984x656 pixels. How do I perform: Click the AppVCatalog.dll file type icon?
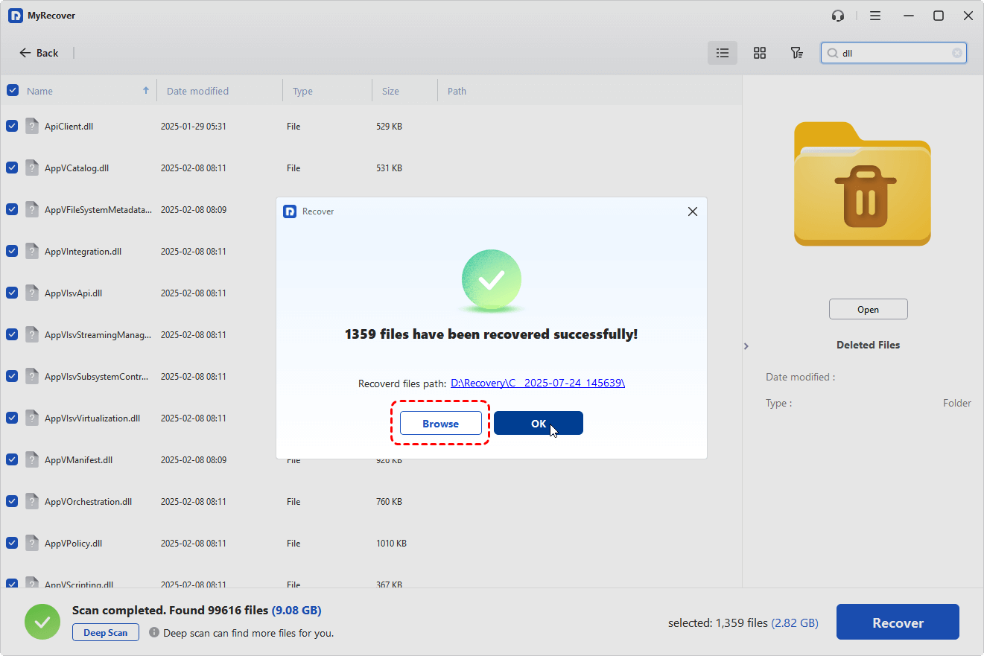(31, 168)
